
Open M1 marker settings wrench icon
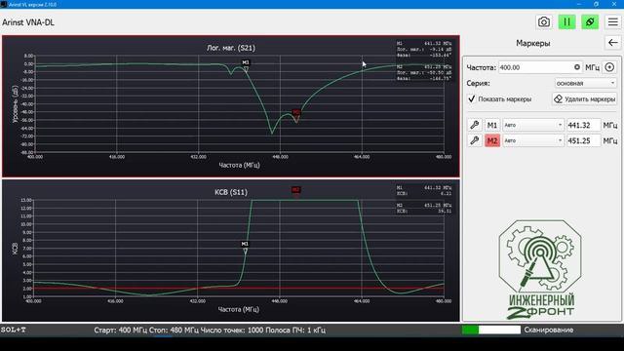tap(475, 125)
